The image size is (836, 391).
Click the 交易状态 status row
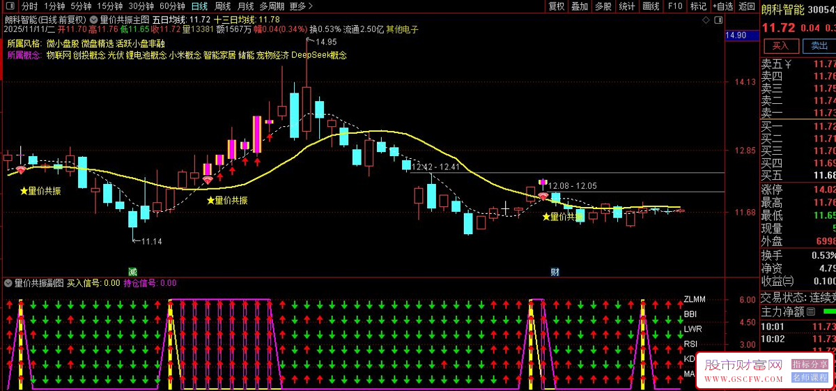[798, 297]
